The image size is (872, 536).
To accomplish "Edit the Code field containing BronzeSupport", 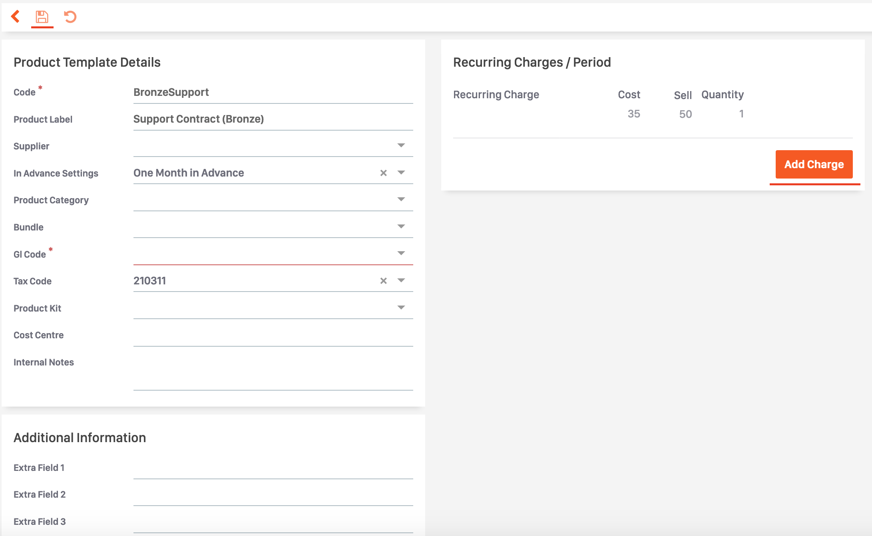I will click(273, 92).
